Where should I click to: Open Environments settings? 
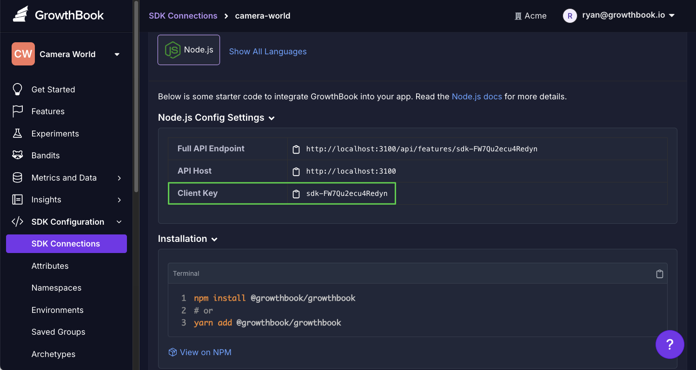point(57,310)
